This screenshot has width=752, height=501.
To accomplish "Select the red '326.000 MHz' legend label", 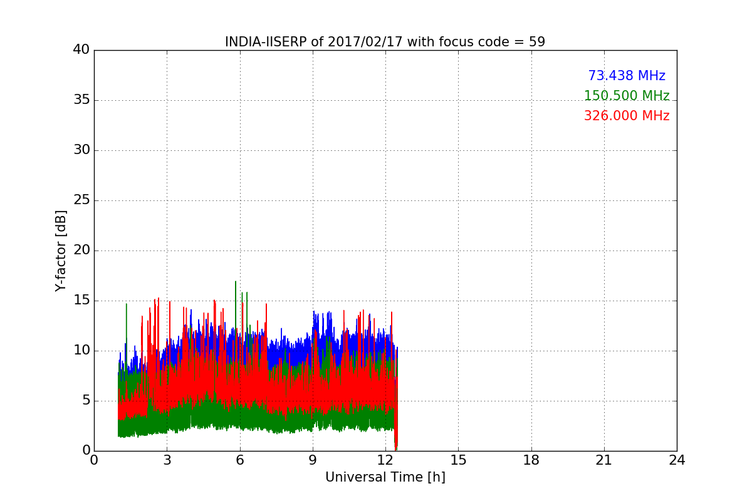I will [627, 116].
